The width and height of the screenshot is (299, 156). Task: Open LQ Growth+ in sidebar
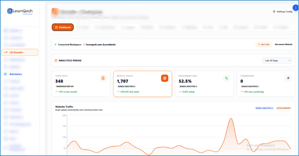point(20,52)
